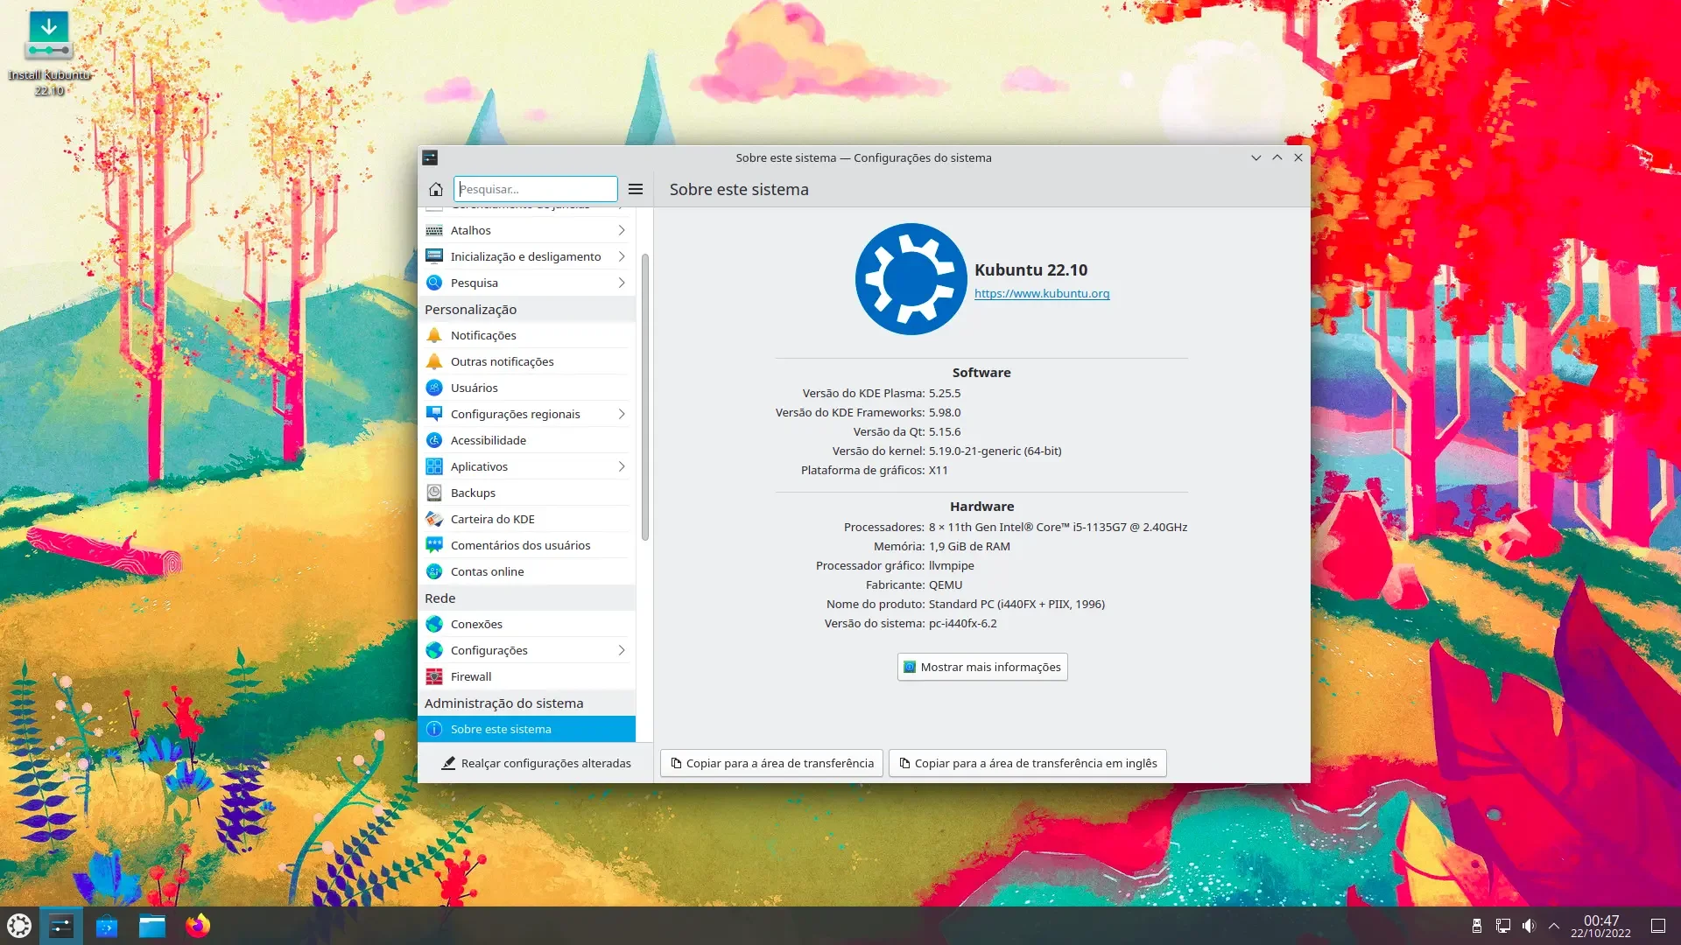
Task: Open the Usuários settings entry
Action: (527, 388)
